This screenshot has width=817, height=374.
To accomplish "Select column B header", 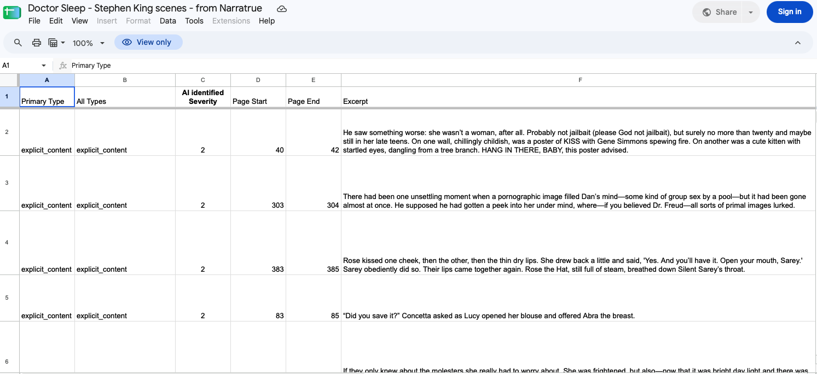I will 125,80.
